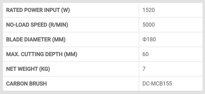
Task: Click the BLADE DIAMETER (MM) label
Action: [36, 39]
